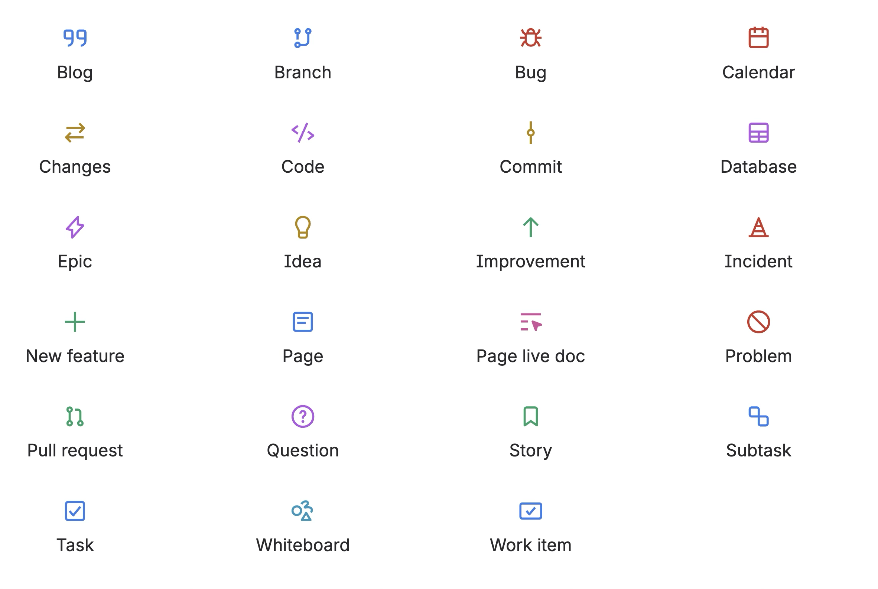
Task: Check the Task checkbox icon
Action: coord(75,511)
